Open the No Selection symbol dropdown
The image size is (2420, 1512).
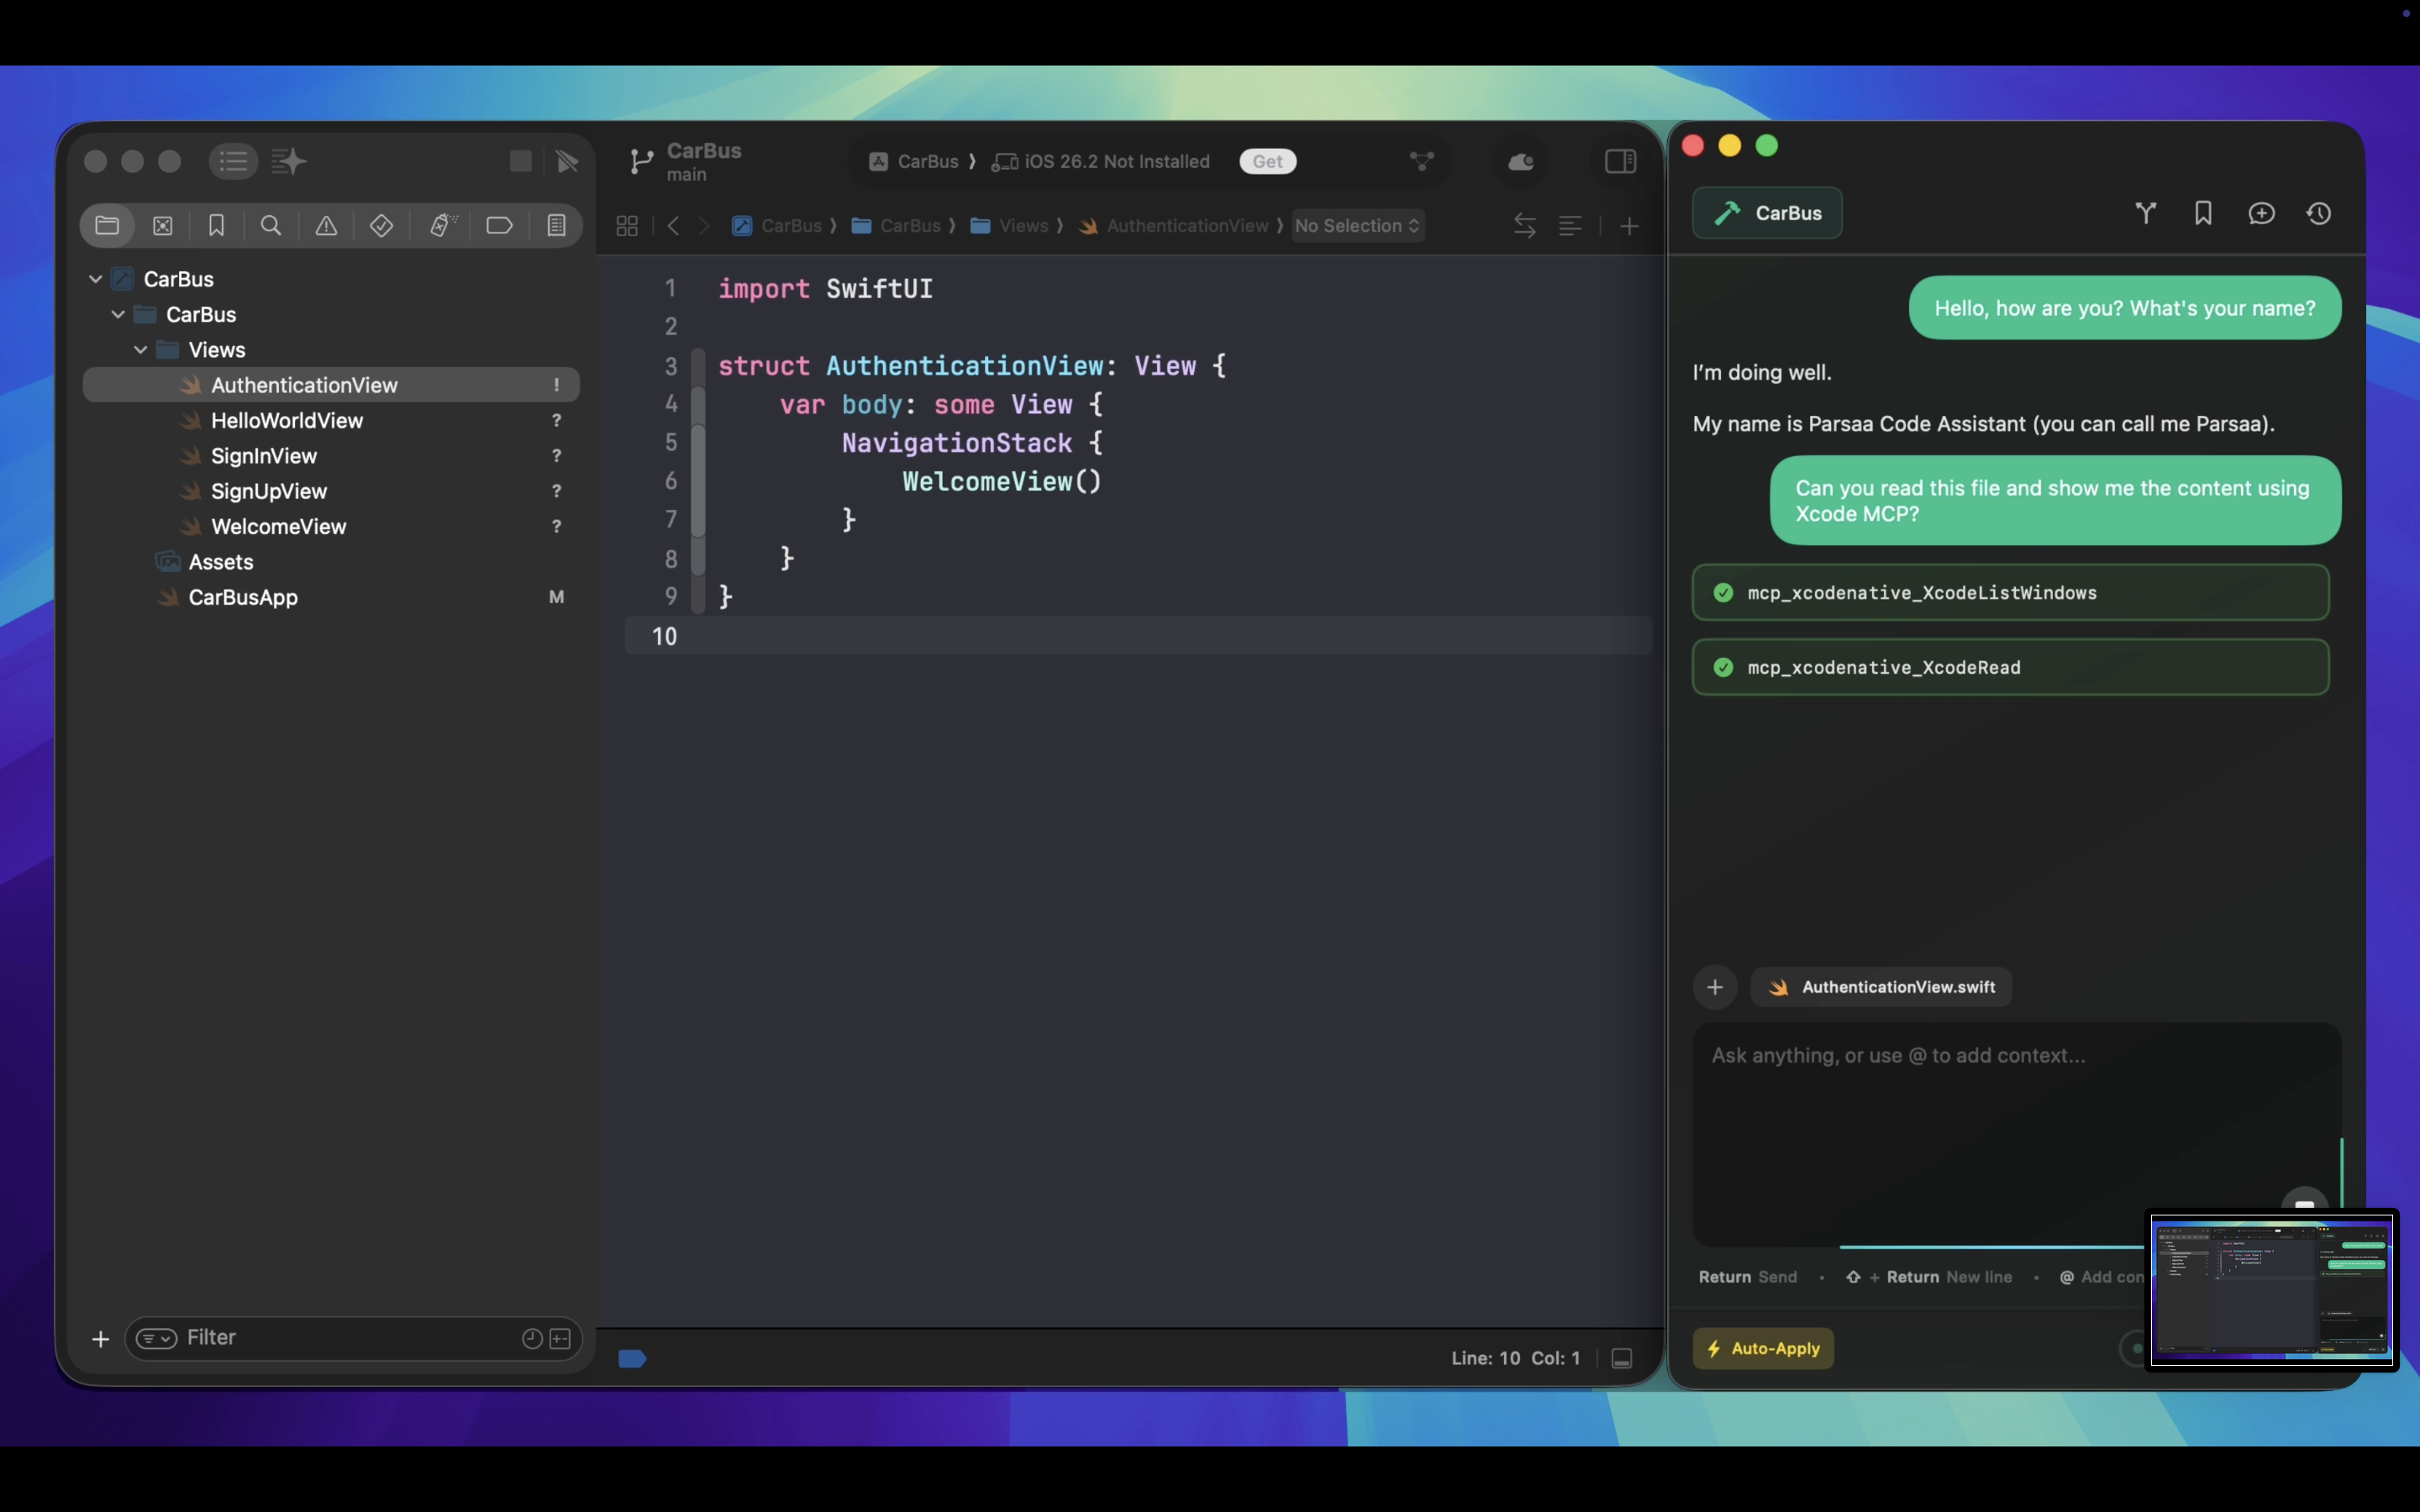point(1357,226)
